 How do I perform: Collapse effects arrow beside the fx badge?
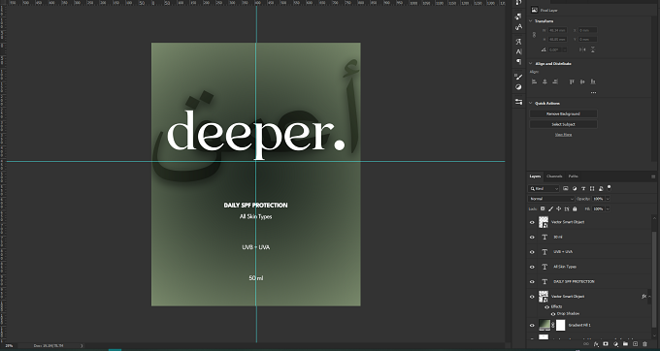pyautogui.click(x=650, y=297)
